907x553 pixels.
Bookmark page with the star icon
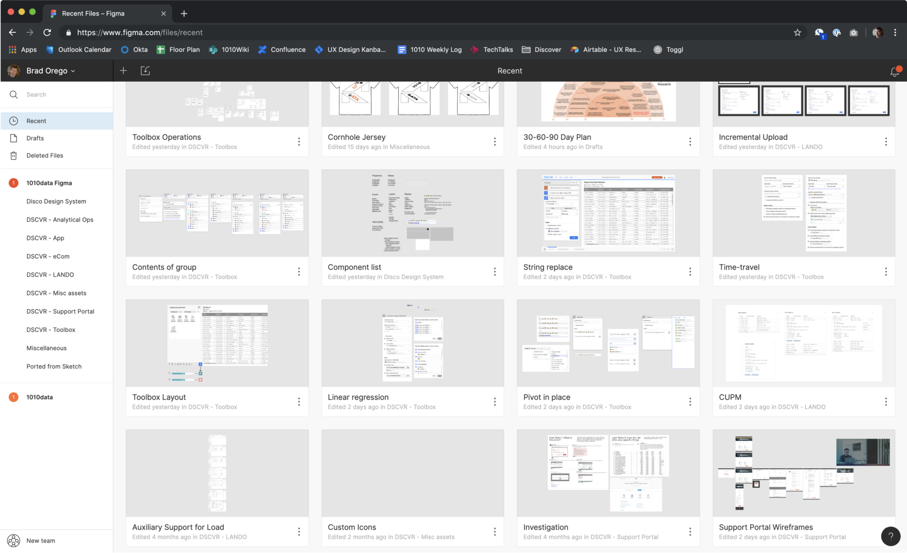click(797, 33)
